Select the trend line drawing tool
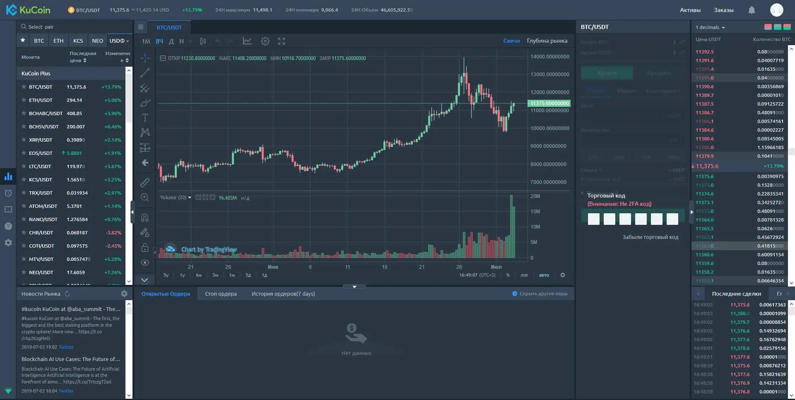Viewport: 795px width, 400px height. [x=145, y=73]
